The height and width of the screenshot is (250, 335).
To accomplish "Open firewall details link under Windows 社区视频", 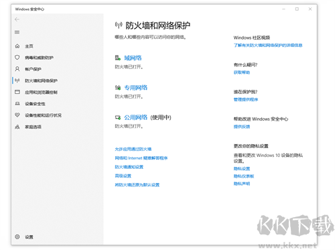I will [x=268, y=46].
